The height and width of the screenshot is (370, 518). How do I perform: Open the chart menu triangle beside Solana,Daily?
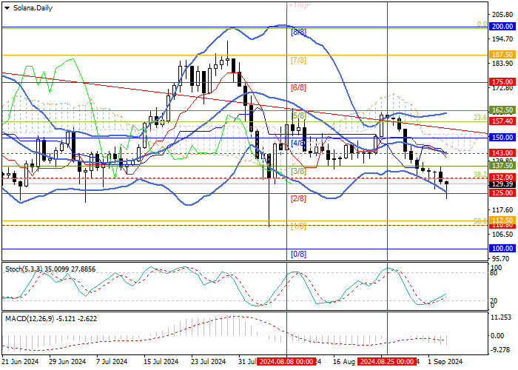point(7,8)
